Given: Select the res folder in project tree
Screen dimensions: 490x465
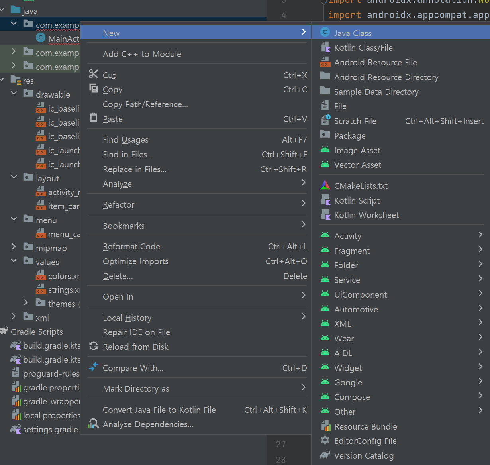Looking at the screenshot, I should coord(28,80).
